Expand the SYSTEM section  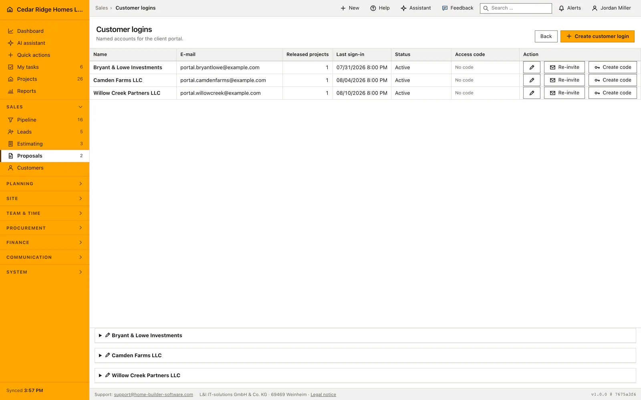click(x=44, y=272)
